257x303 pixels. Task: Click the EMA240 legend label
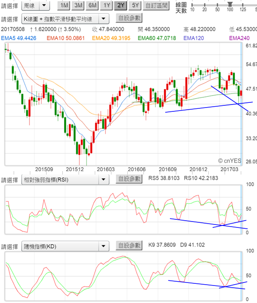click(x=239, y=38)
